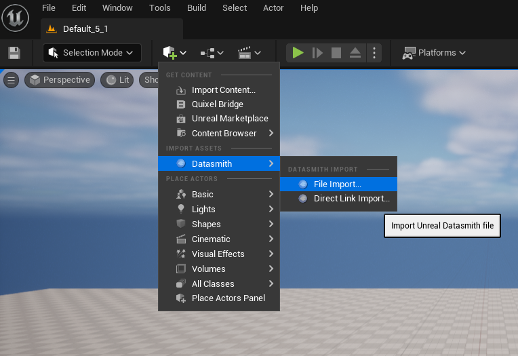Click the Cinematic clapper icon in menu

181,239
